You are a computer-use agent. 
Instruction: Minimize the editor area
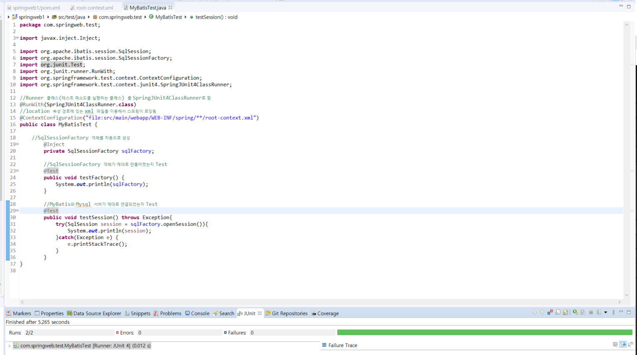(621, 6)
